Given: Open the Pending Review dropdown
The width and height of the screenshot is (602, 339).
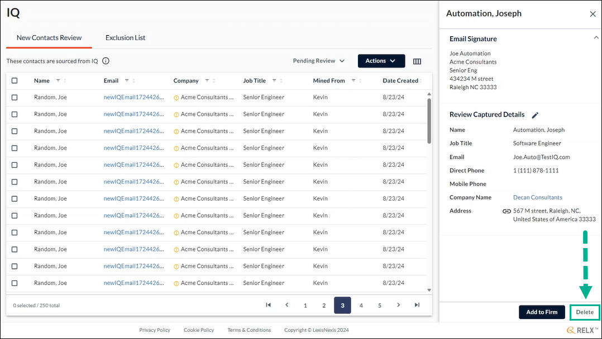Looking at the screenshot, I should click(x=319, y=61).
